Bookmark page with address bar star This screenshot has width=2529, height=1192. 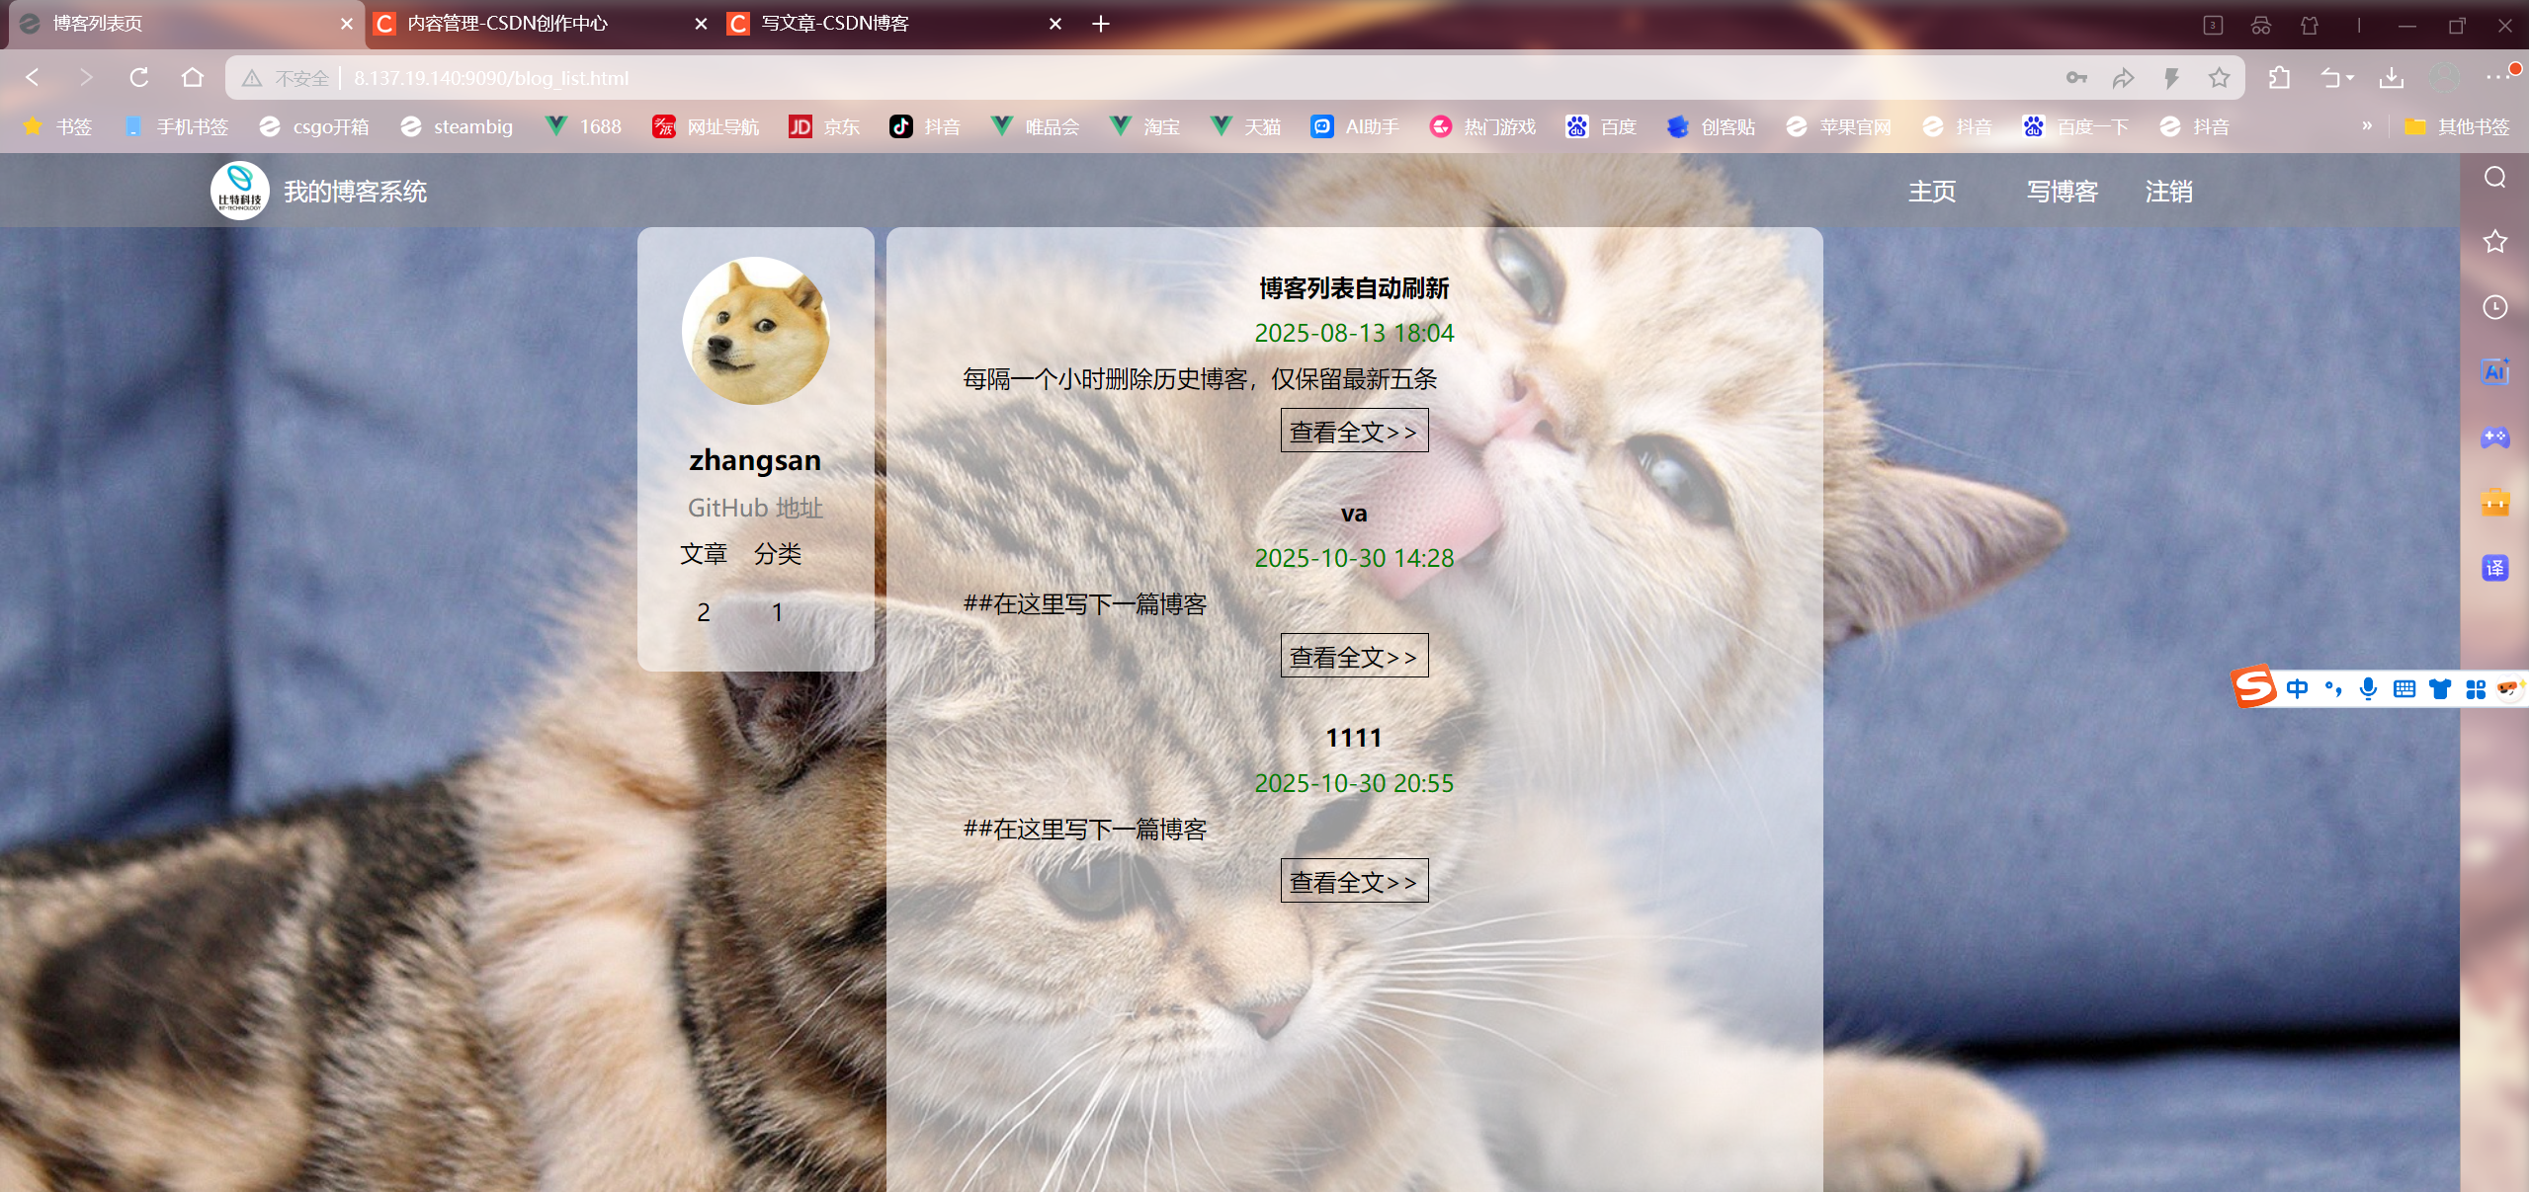coord(2219,78)
